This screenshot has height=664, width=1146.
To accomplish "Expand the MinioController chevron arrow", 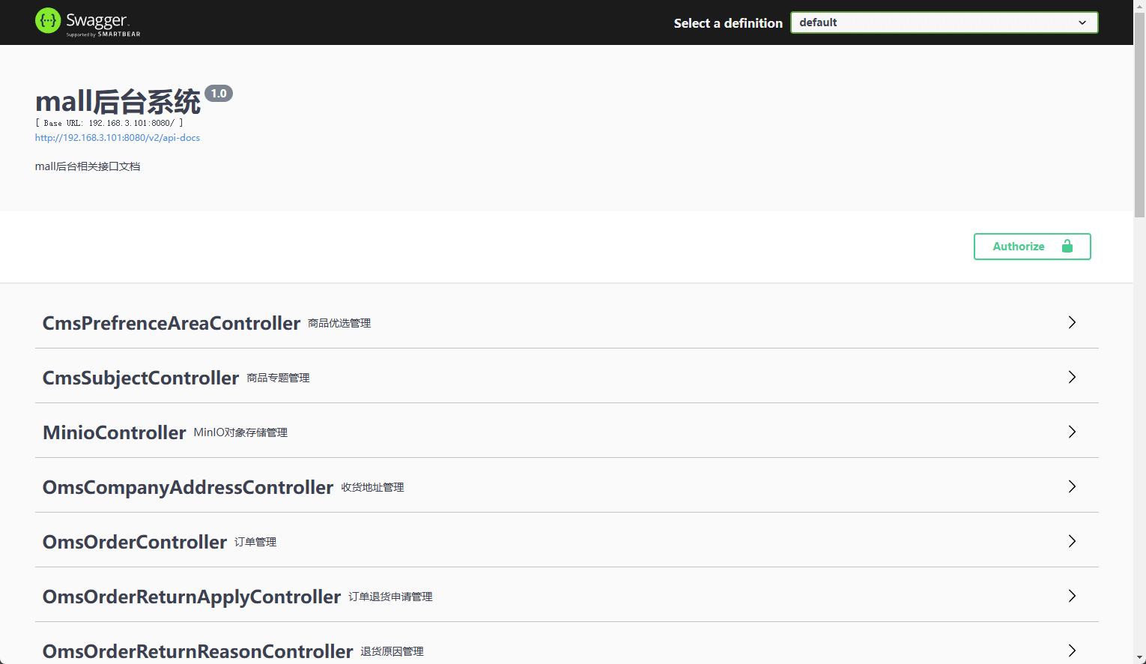I will [1072, 432].
